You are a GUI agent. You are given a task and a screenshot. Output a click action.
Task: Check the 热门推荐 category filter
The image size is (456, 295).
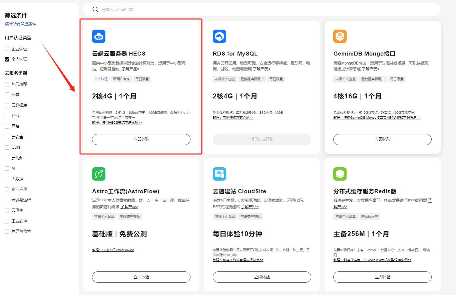[x=7, y=84]
